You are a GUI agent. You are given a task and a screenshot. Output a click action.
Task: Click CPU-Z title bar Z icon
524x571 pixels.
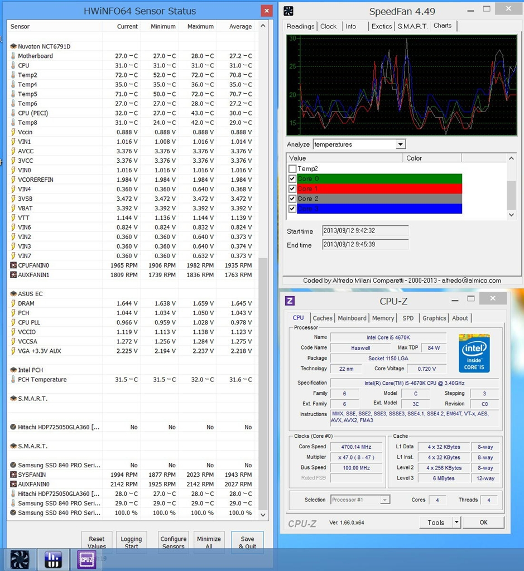coord(290,301)
